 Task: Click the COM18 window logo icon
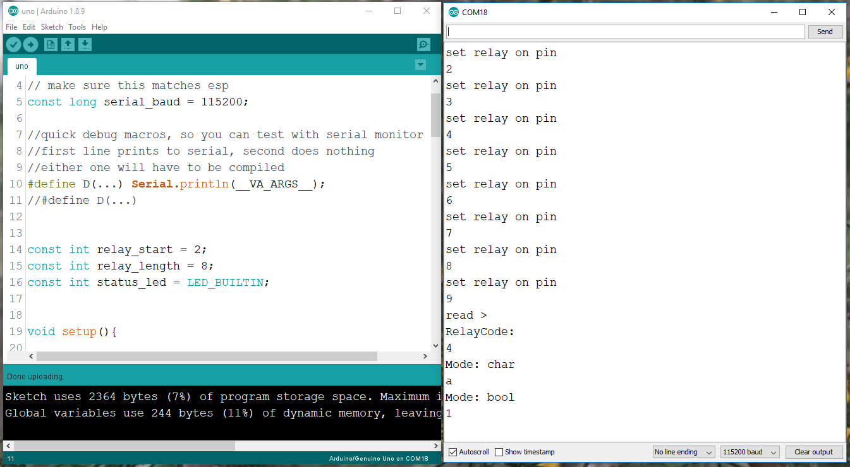point(453,12)
